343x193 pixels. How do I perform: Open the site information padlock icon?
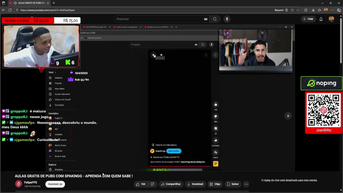pos(17,10)
